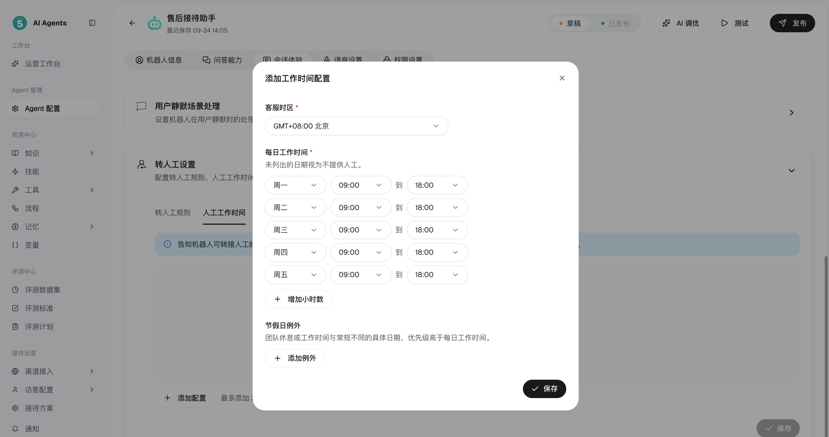Screen dimensions: 829x437
Task: Open the 客服时区 dropdown
Action: (x=356, y=126)
